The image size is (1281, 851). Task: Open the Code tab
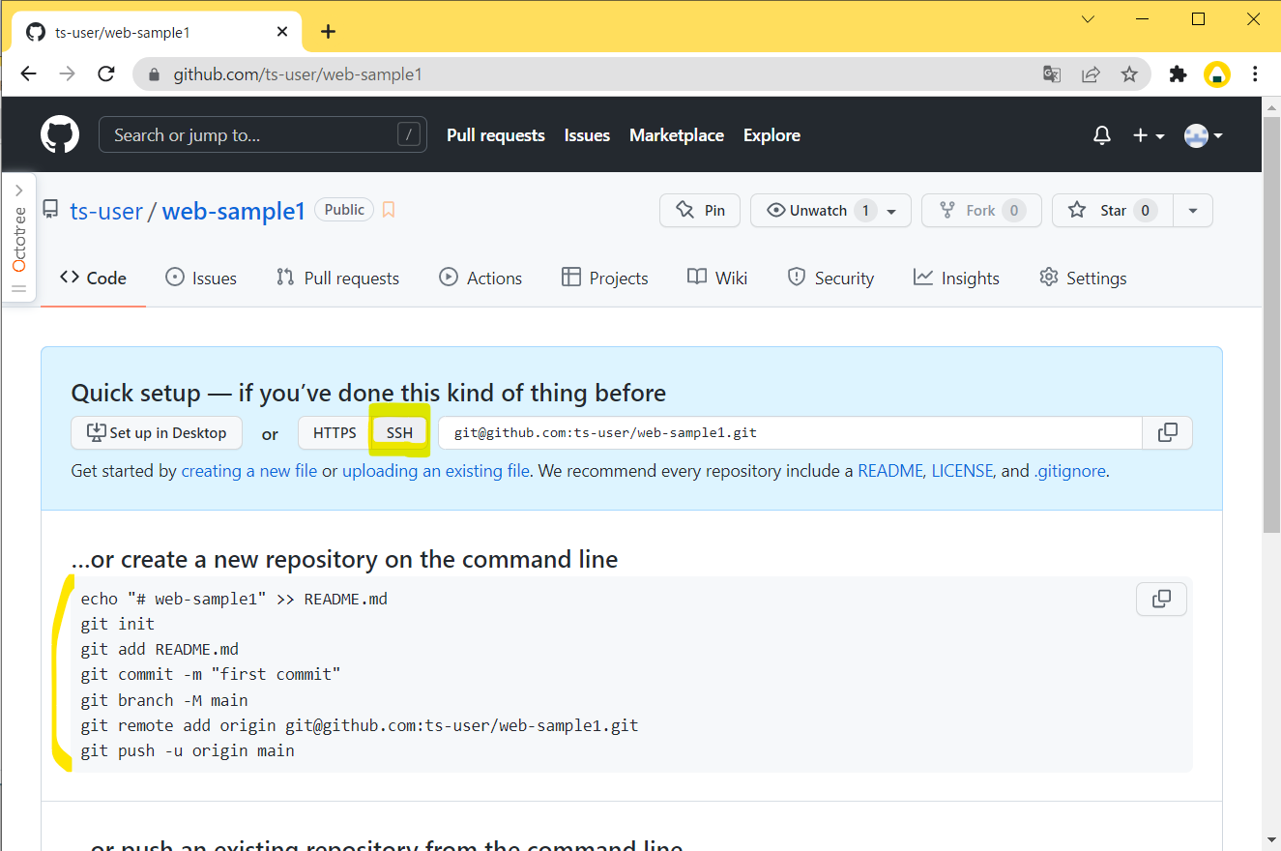click(93, 278)
